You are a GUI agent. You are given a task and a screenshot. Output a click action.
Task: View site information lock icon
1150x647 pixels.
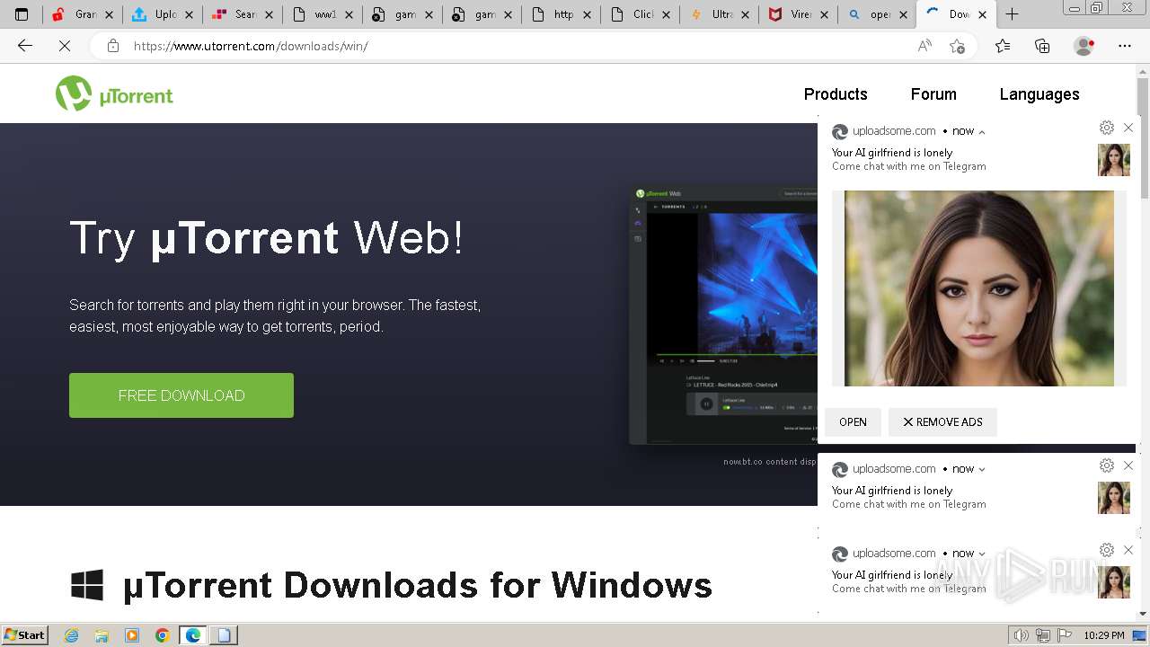[x=113, y=46]
